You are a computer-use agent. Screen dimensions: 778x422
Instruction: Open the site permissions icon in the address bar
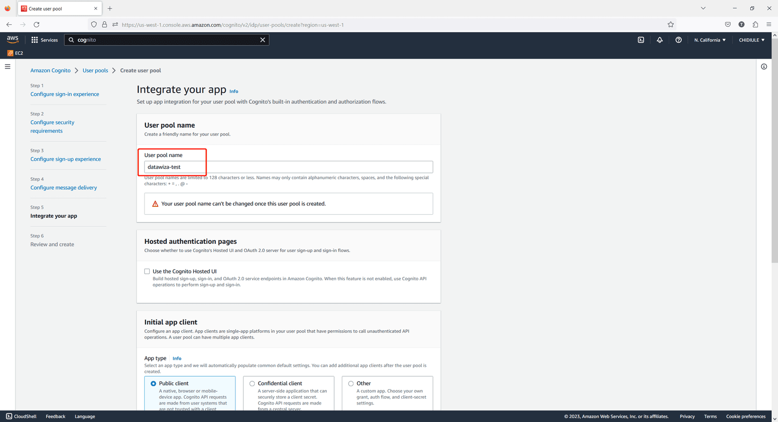pyautogui.click(x=115, y=24)
